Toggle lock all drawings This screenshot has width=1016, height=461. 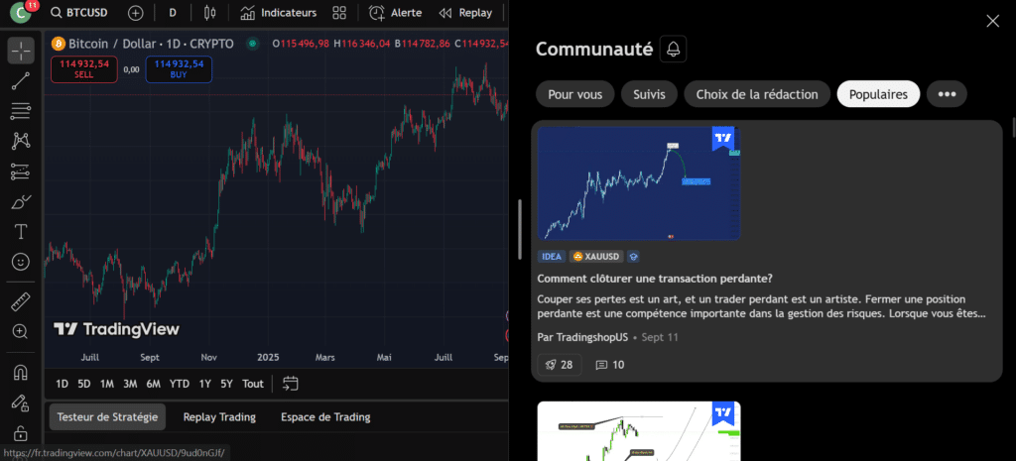pos(21,432)
